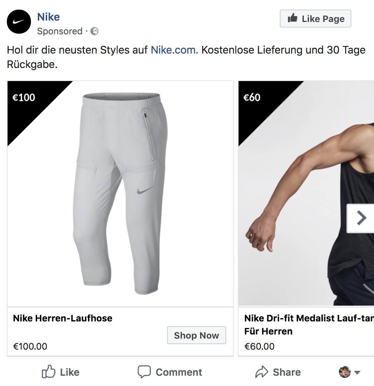Click the Nike Herren-Laufhose product title
Screen dimensions: 374x386
click(x=63, y=318)
